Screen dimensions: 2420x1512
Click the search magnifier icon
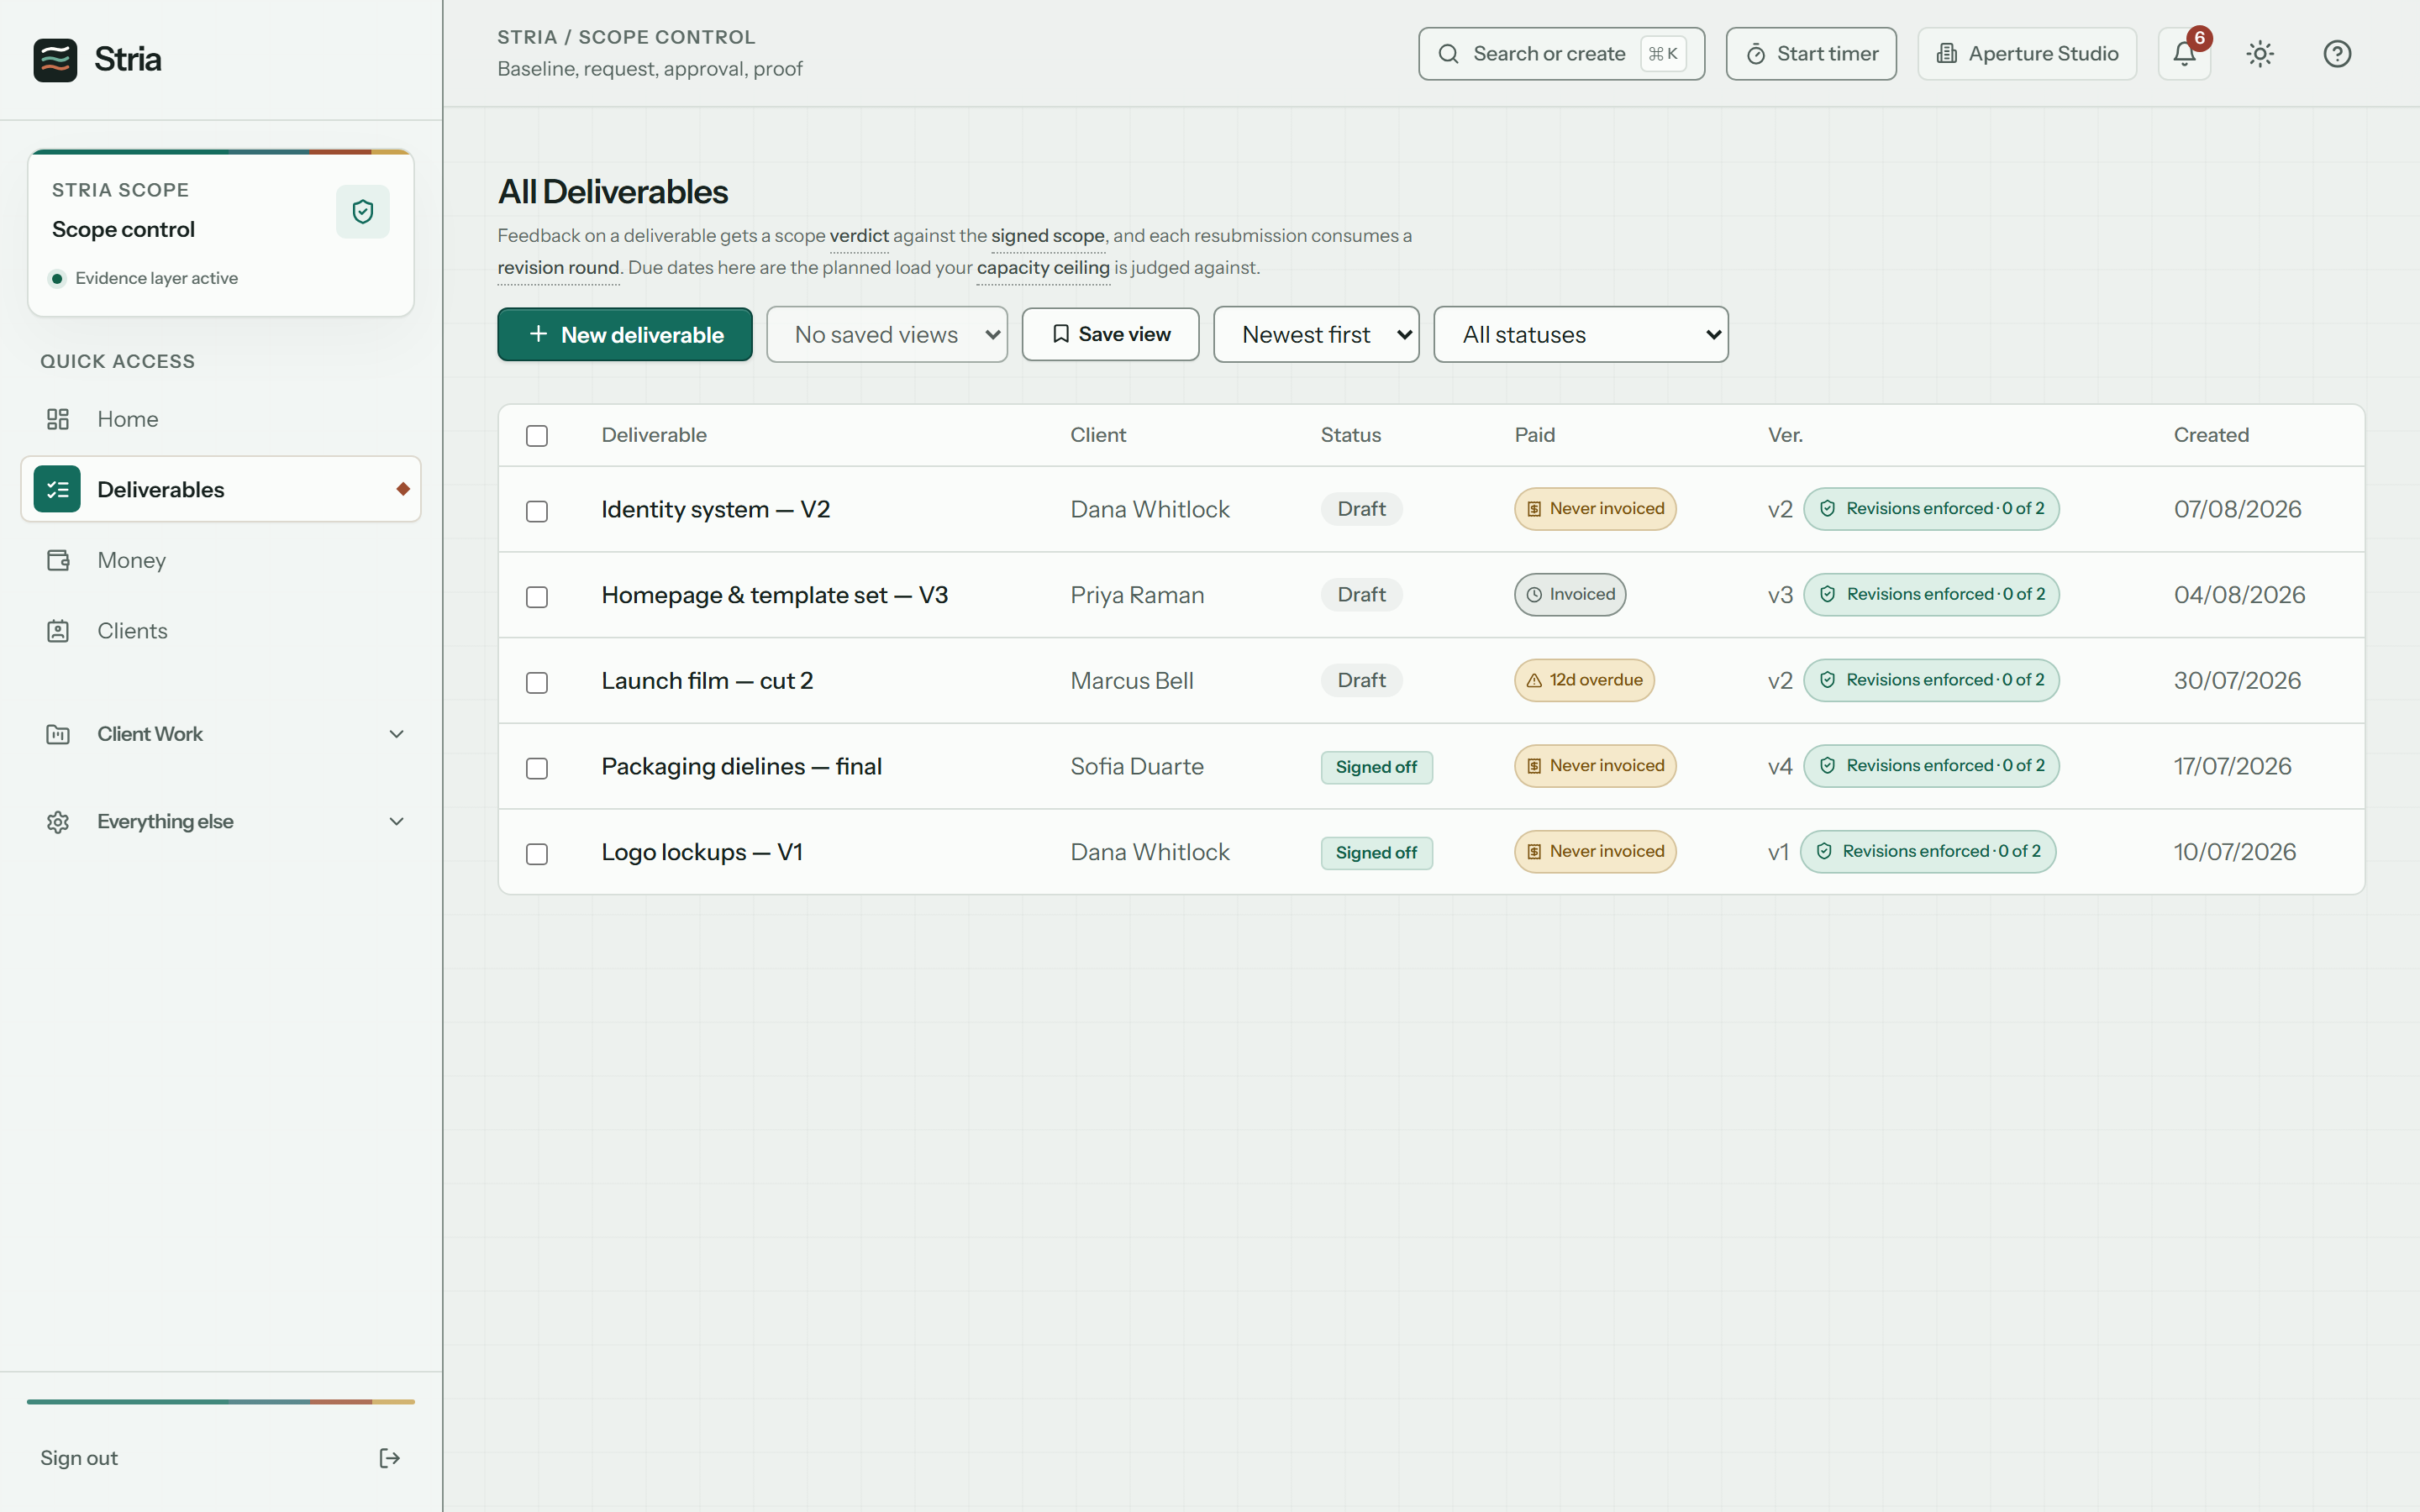1448,54
